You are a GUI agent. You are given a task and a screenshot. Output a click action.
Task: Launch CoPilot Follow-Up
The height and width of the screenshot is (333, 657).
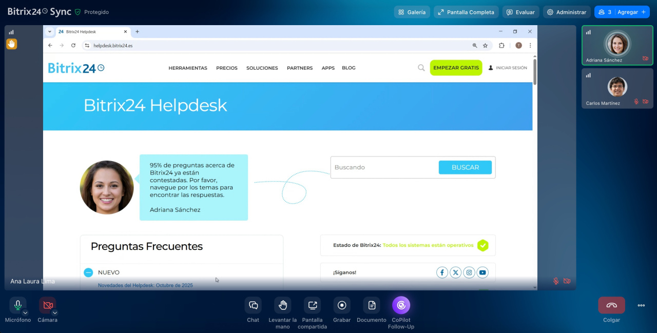tap(401, 305)
